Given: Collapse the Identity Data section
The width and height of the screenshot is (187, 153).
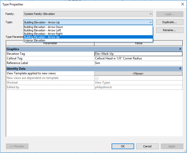Looking at the screenshot, I should tap(180, 68).
